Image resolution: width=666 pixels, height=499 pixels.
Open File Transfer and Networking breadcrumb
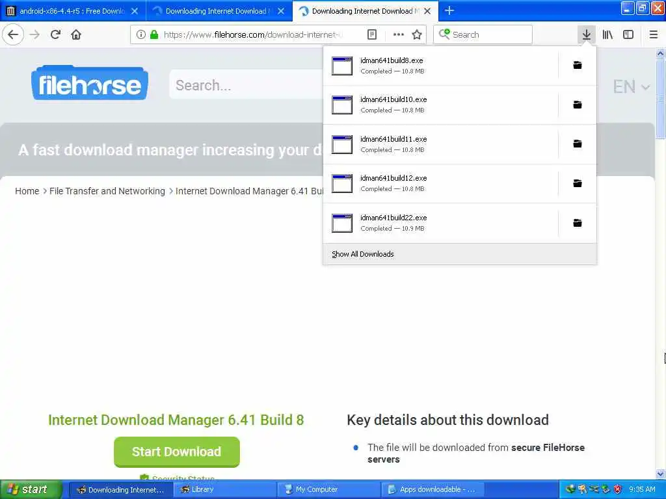click(107, 191)
